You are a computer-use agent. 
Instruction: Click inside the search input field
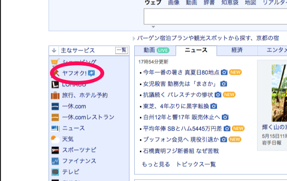click(216, 16)
